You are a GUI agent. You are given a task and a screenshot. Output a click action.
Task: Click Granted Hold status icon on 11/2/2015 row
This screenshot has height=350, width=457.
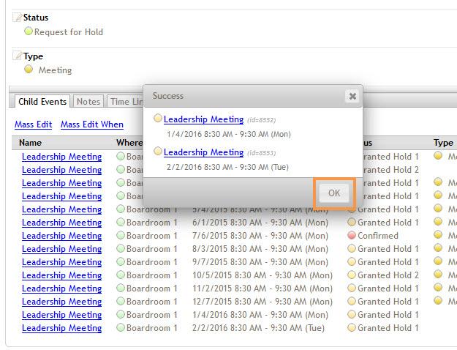pyautogui.click(x=352, y=288)
